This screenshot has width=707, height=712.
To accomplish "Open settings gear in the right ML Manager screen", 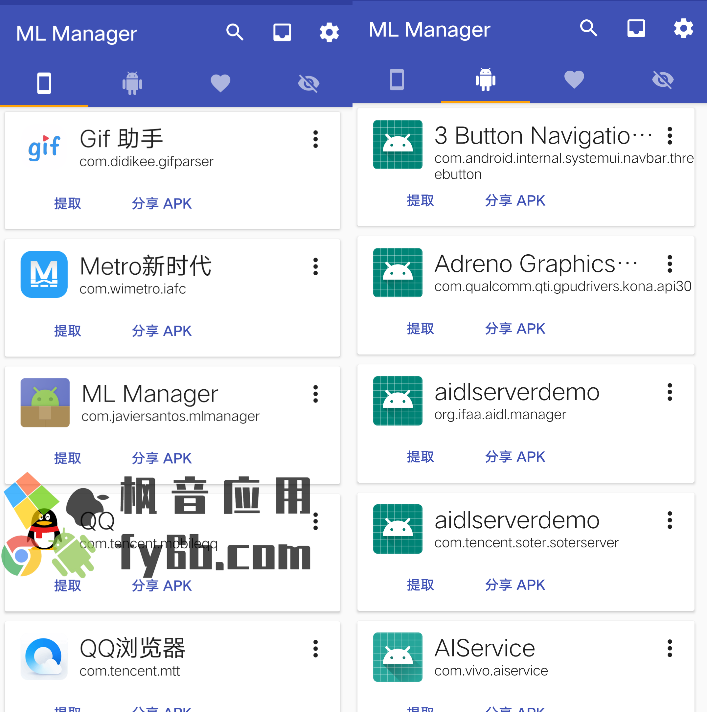I will coord(683,28).
